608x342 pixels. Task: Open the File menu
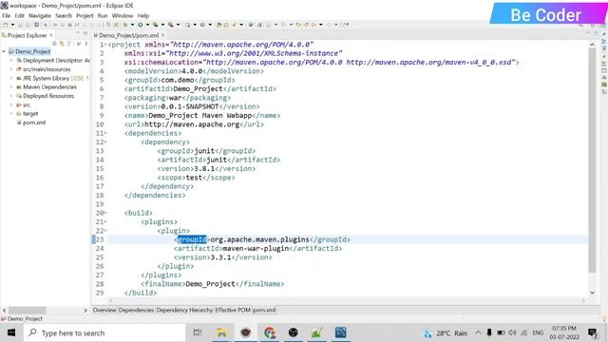[x=7, y=15]
